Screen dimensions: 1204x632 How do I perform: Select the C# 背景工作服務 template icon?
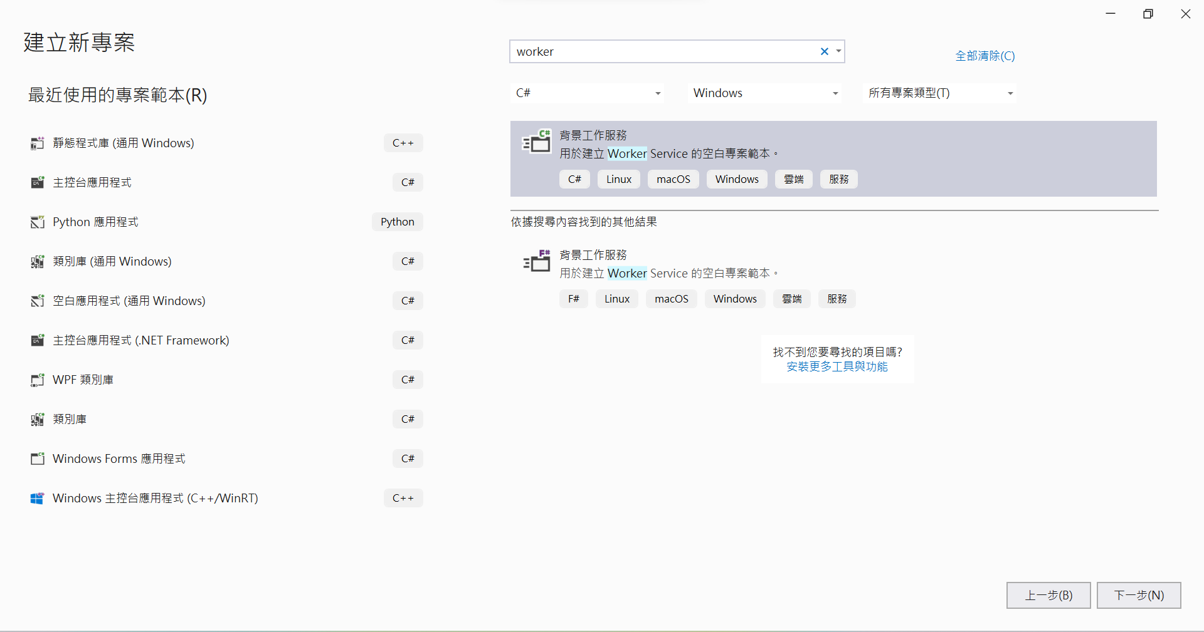537,142
